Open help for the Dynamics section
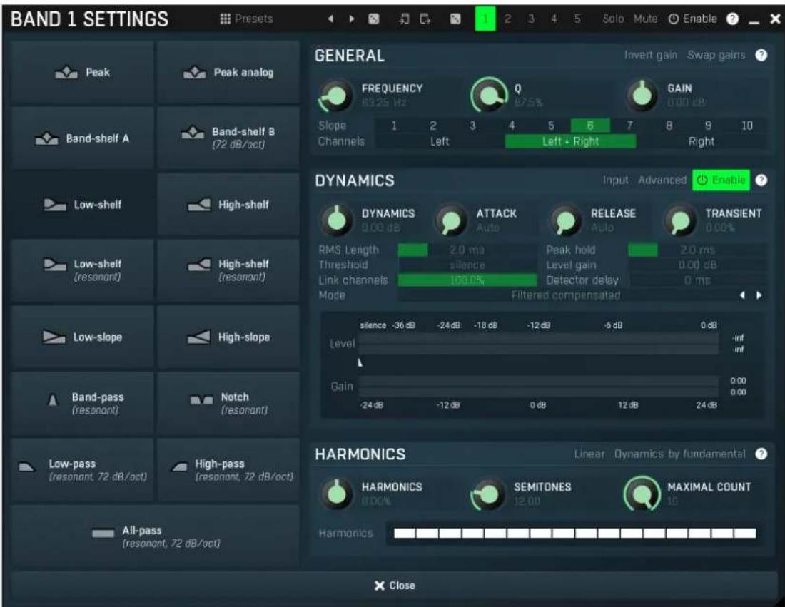785x607 pixels. (761, 180)
